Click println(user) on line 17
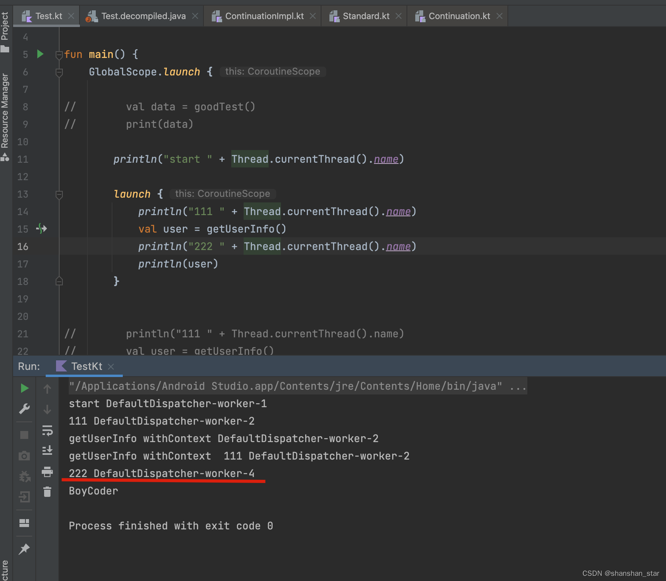Image resolution: width=666 pixels, height=581 pixels. coord(178,264)
